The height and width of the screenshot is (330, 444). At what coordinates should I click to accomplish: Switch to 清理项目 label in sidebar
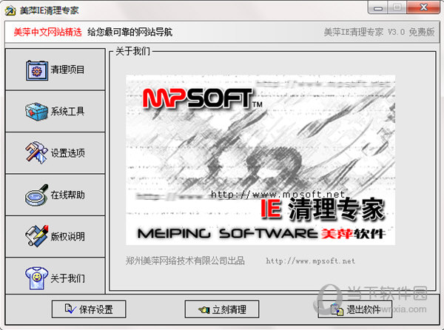tap(67, 70)
